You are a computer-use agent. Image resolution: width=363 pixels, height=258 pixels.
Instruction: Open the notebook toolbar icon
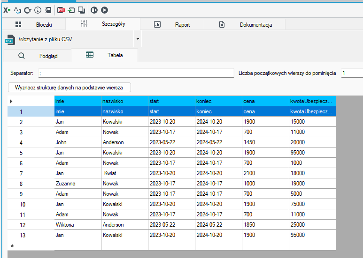[x=48, y=10]
